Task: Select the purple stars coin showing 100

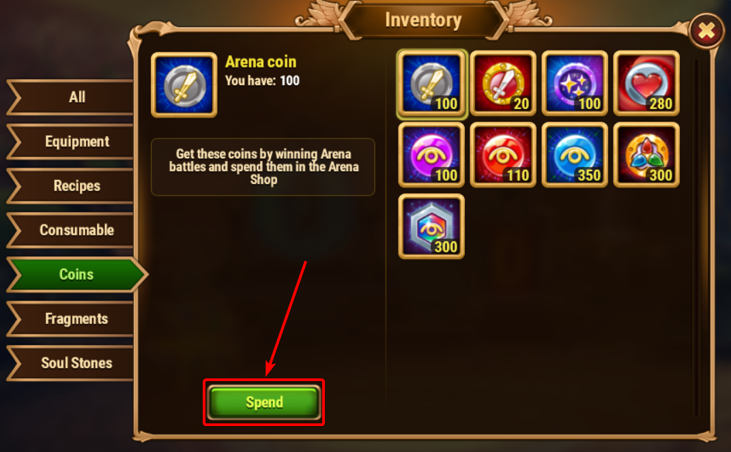Action: tap(575, 83)
